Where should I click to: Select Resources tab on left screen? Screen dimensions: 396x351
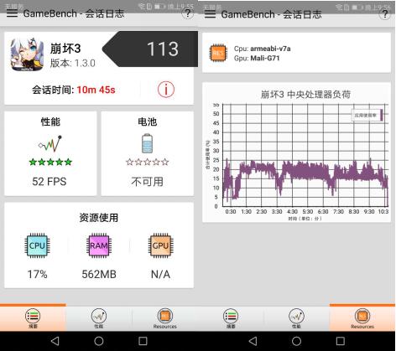click(x=165, y=318)
